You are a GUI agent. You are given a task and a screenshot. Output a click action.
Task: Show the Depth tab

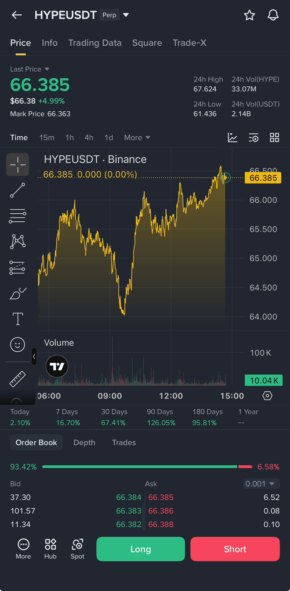[x=84, y=442]
